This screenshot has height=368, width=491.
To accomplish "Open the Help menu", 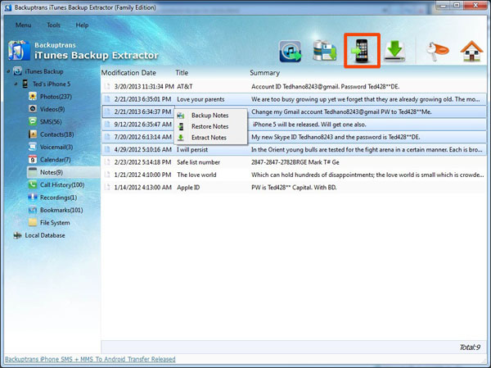I will [82, 25].
